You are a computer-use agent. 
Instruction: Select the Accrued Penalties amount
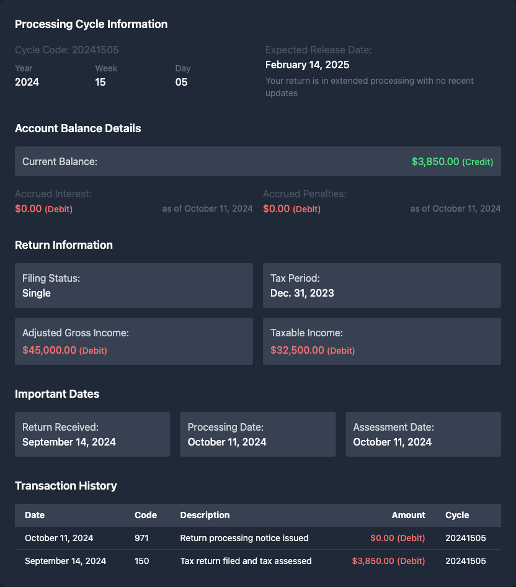tap(291, 208)
